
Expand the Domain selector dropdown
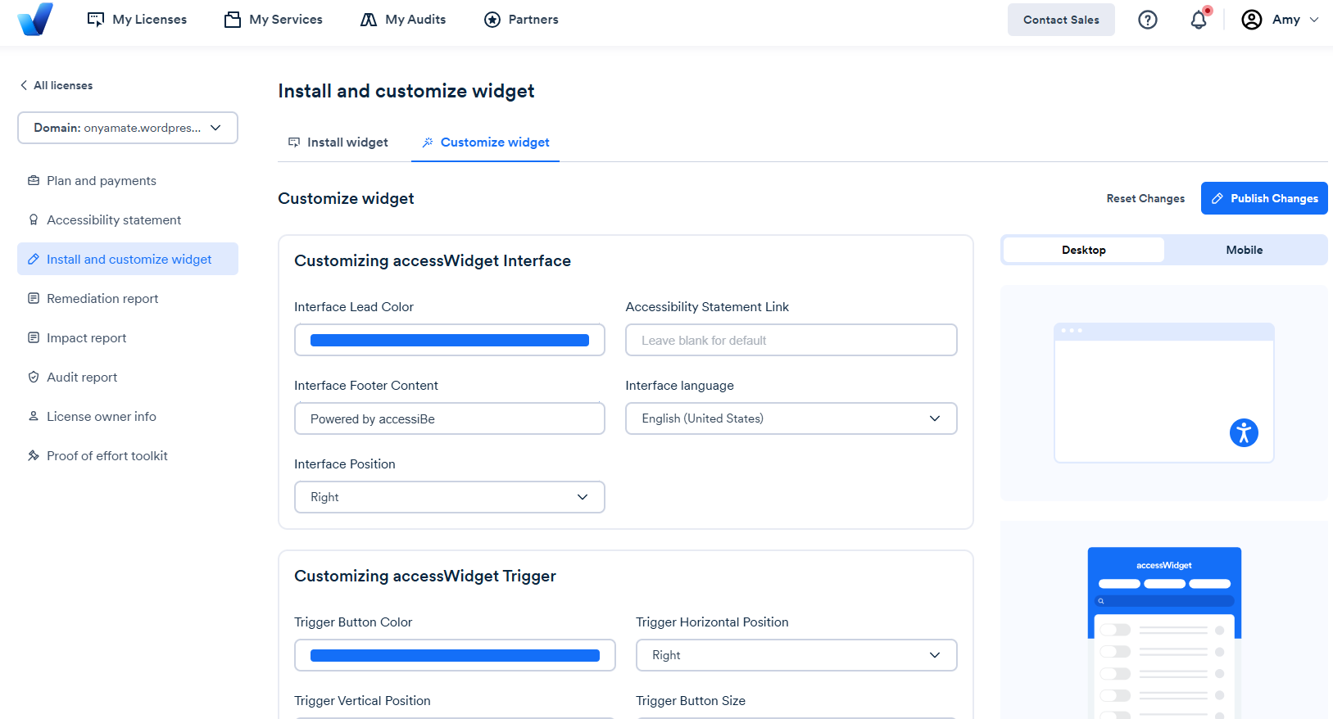pyautogui.click(x=128, y=128)
